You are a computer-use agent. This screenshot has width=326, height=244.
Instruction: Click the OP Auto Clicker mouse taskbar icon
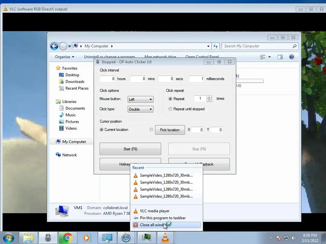48,238
